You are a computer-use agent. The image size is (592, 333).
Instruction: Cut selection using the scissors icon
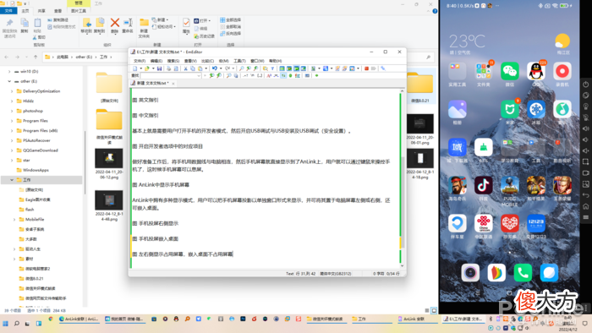tap(185, 68)
